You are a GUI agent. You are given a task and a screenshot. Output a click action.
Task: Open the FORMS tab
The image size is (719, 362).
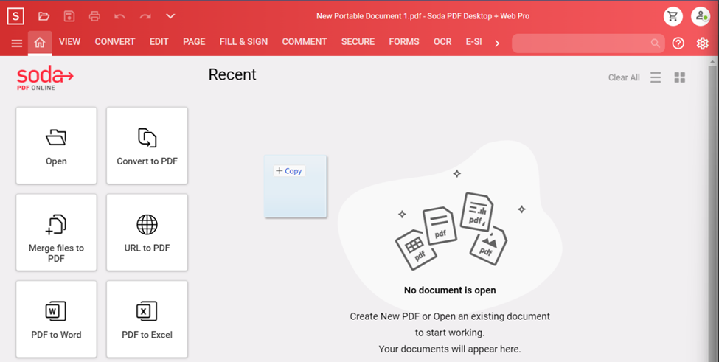tap(404, 42)
